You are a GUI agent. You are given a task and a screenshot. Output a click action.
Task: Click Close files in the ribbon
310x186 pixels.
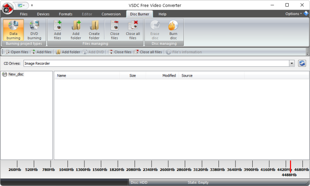pos(115,30)
